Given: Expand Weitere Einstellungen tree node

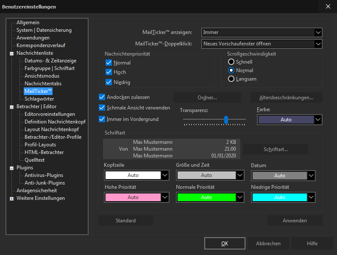Looking at the screenshot, I should tap(11, 199).
